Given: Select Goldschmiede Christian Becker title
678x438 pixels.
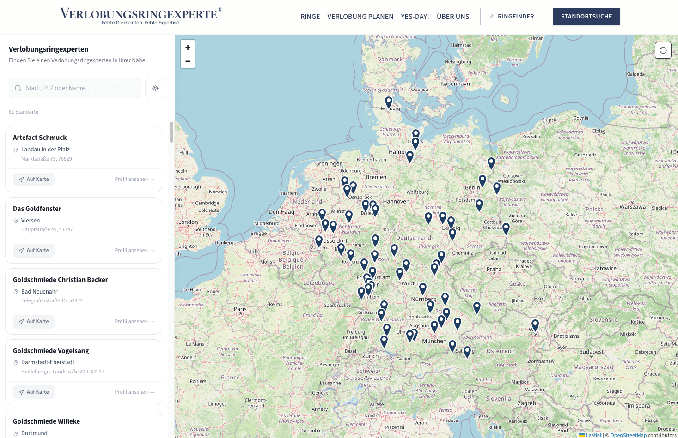Looking at the screenshot, I should pyautogui.click(x=61, y=280).
